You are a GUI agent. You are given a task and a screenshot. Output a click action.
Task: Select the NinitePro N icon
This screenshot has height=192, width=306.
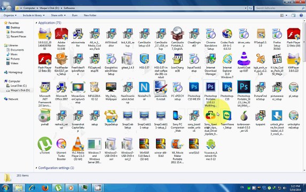click(x=144, y=87)
